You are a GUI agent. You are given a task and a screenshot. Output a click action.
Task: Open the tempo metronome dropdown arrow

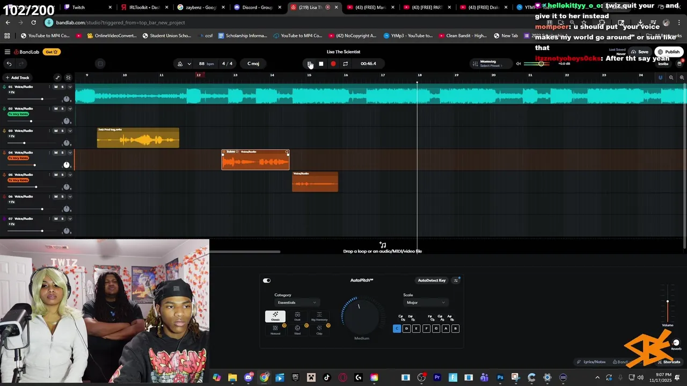(x=189, y=64)
